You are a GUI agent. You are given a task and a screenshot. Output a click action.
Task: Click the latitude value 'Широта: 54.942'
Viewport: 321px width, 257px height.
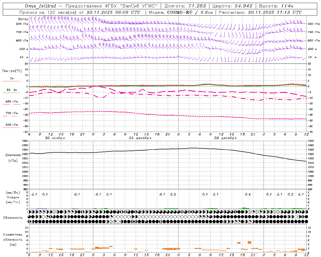pyautogui.click(x=232, y=6)
